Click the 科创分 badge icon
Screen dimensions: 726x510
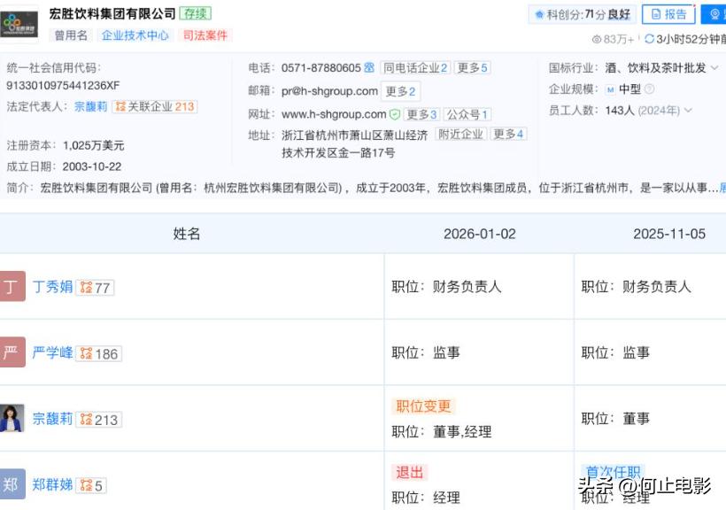coord(538,12)
